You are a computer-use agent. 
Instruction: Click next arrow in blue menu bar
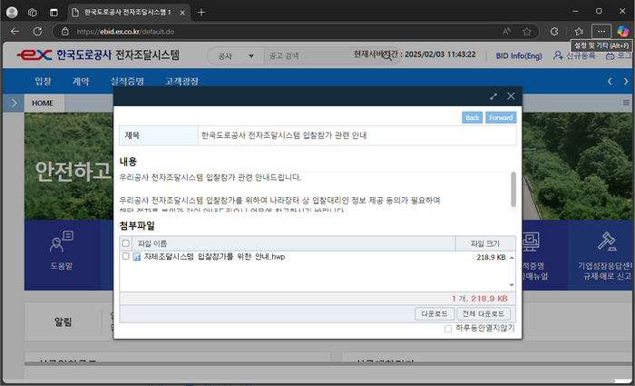[626, 82]
